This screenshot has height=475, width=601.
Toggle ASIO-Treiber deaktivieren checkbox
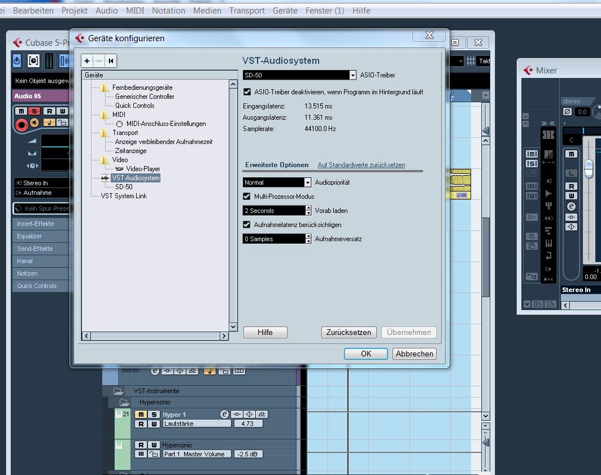[x=247, y=92]
